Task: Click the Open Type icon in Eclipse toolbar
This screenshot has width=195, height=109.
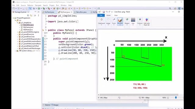Action: [63, 8]
